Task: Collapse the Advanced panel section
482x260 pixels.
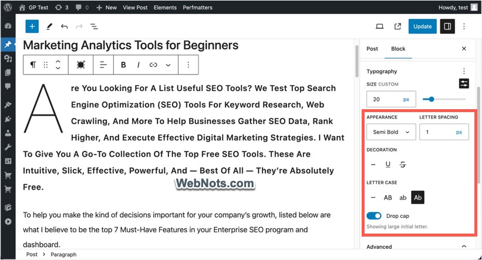Action: [464, 247]
